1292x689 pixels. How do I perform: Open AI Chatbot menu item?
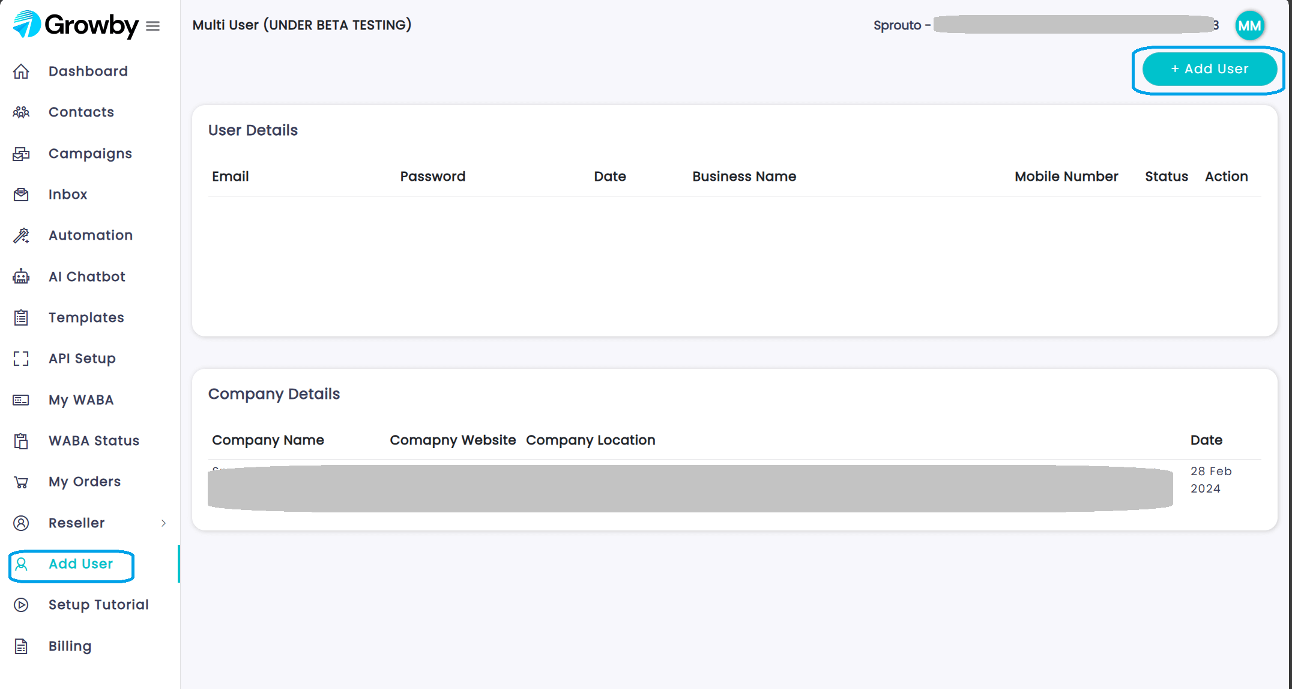pos(87,277)
